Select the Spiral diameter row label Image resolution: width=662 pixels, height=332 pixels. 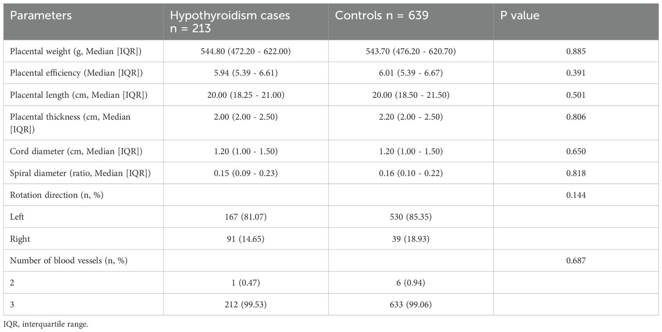80,173
